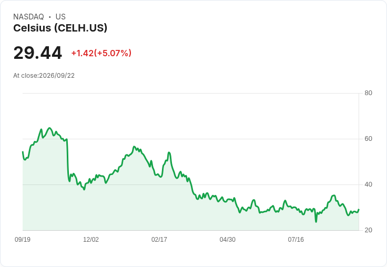Viewport: 387px width, 267px height.
Task: Click the 09/19 date on x-axis
Action: [x=23, y=239]
